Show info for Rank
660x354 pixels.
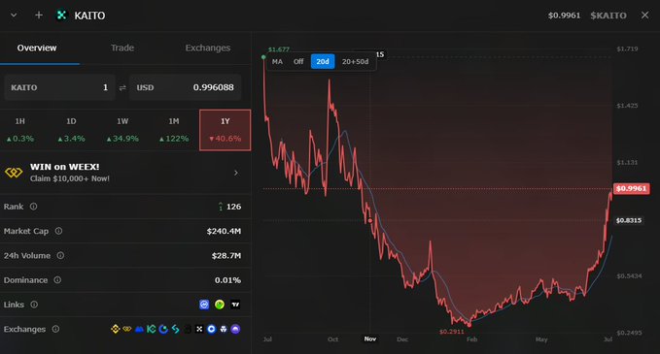click(33, 207)
